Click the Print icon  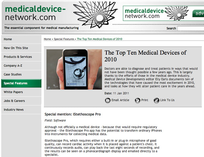137,100
